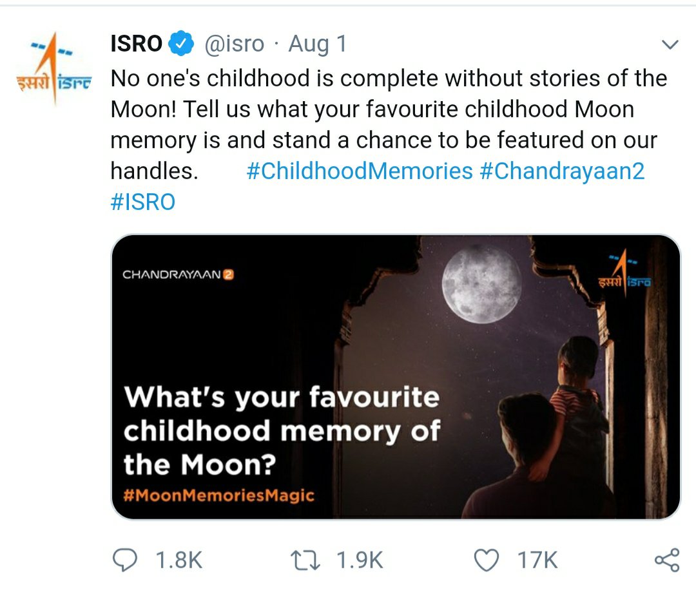Screen dimensions: 696x594
Task: View the 1.8K replies count
Action: pos(179,560)
